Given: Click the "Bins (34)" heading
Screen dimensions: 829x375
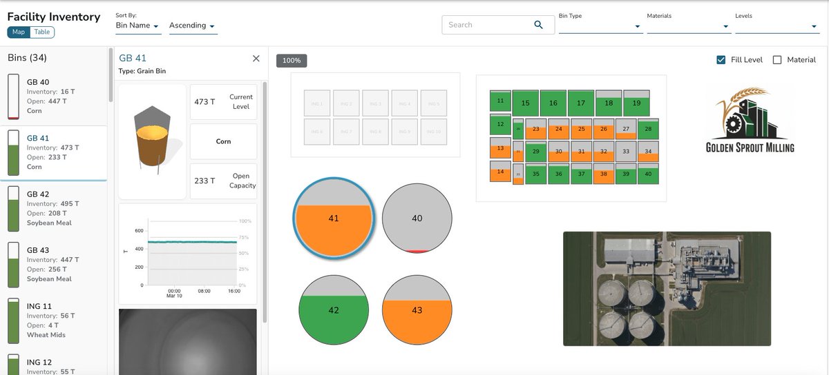Looking at the screenshot, I should click(27, 58).
